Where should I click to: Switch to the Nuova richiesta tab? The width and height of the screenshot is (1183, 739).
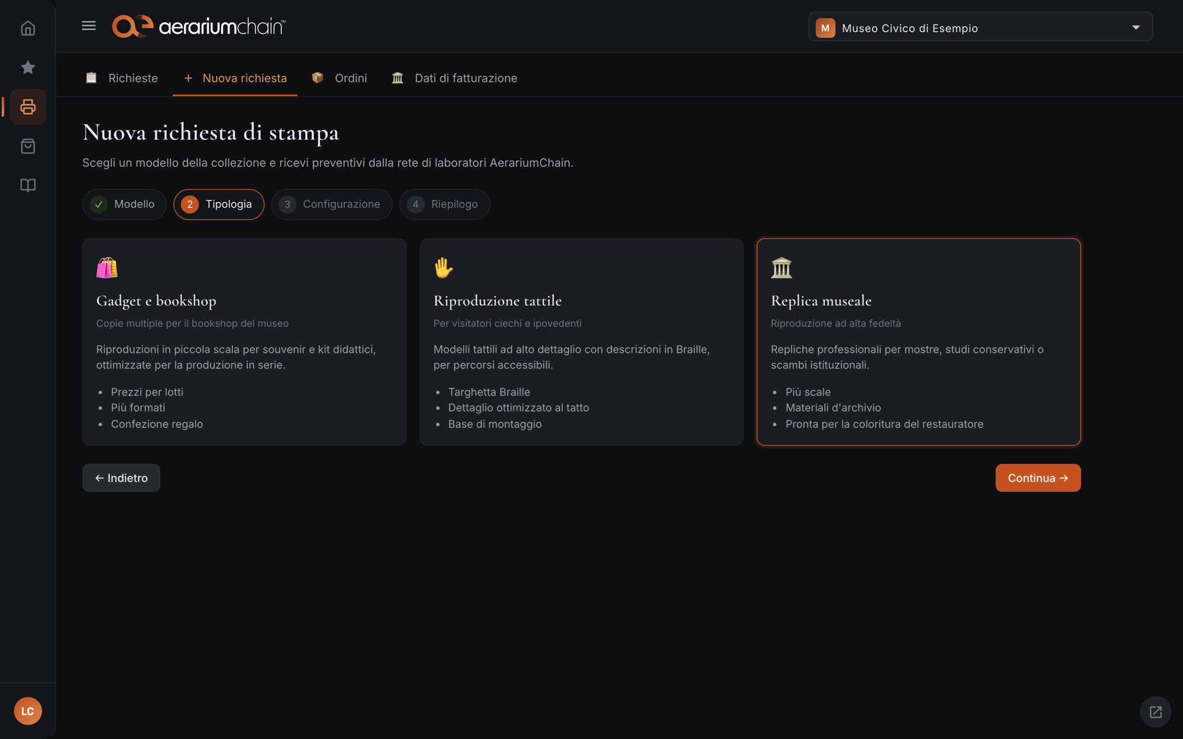235,78
